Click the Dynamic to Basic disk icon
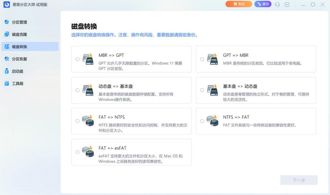The image size is (330, 195). [x=88, y=90]
